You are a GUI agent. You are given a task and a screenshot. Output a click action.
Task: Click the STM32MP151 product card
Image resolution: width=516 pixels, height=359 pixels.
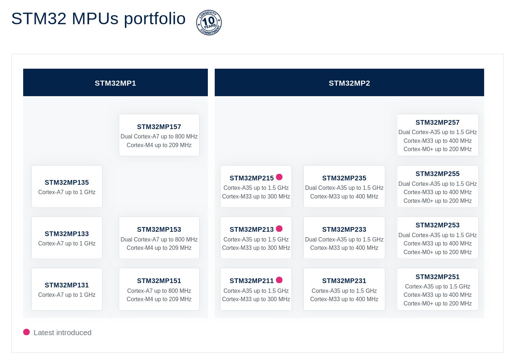[159, 289]
